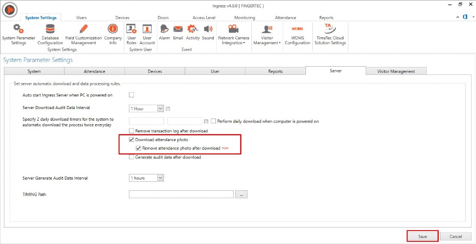
Task: Open the User settings sub-tab
Action: pyautogui.click(x=215, y=71)
